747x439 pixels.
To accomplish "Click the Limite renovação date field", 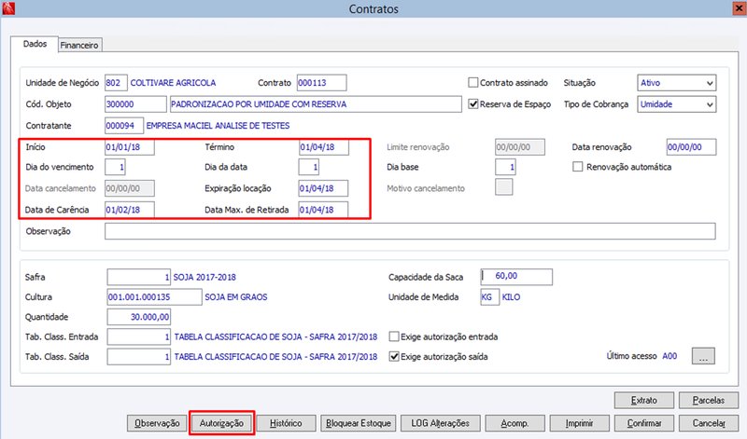I will (x=520, y=147).
